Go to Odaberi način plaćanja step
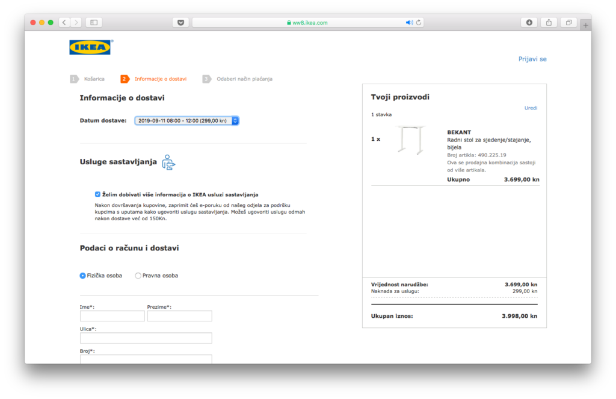616x399 pixels. pos(244,79)
